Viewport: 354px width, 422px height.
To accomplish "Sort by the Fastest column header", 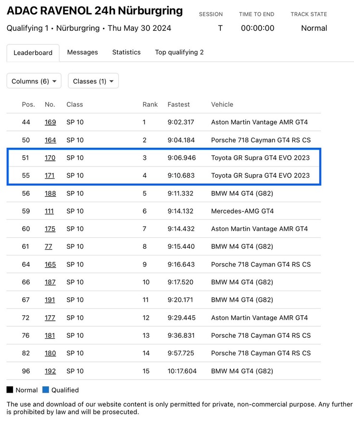I will (x=178, y=104).
